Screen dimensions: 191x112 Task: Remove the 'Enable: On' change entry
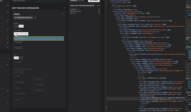[99, 9]
